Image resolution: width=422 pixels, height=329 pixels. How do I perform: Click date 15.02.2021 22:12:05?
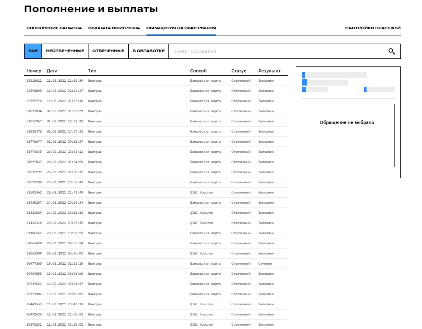[x=65, y=294]
